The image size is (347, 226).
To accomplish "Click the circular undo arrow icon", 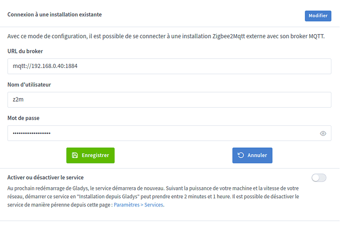I will coord(240,156).
